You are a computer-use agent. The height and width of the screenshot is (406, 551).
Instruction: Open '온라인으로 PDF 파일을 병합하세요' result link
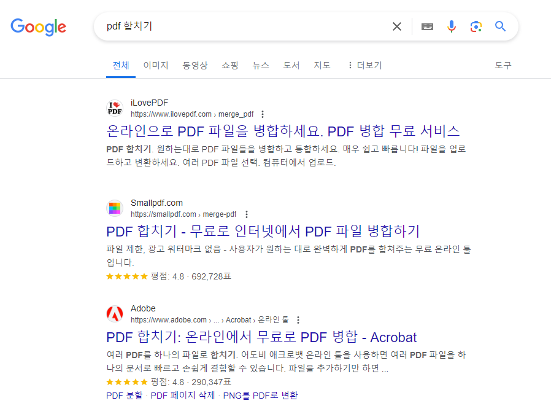(x=283, y=131)
